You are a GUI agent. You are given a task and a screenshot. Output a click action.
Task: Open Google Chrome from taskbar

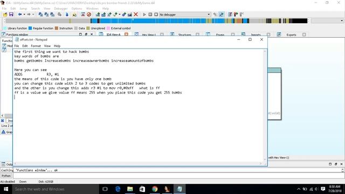pos(155,189)
